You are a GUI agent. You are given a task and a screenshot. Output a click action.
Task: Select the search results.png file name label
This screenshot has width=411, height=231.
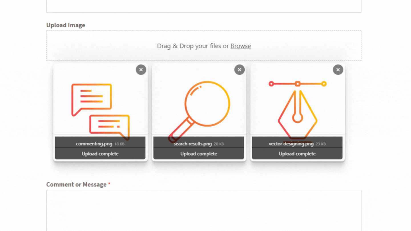click(193, 144)
